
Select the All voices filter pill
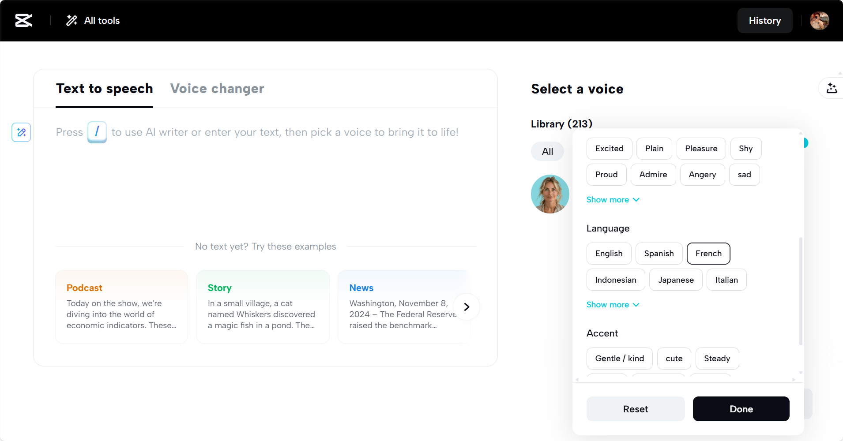click(547, 152)
